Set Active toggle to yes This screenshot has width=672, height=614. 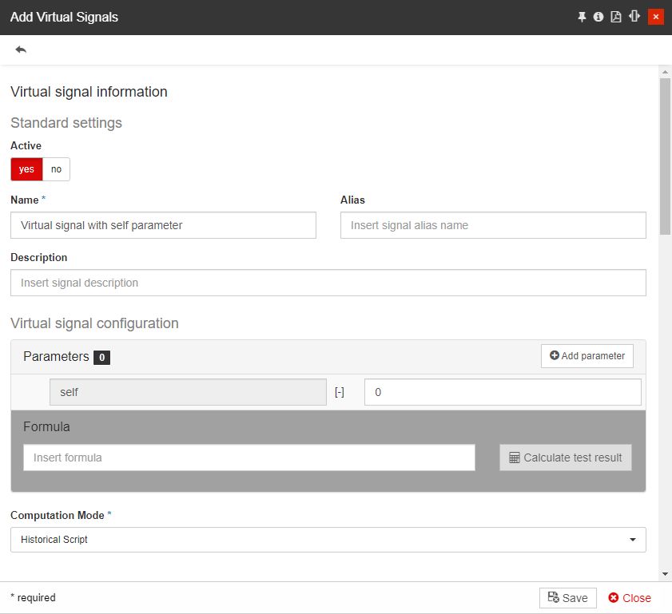tap(26, 169)
